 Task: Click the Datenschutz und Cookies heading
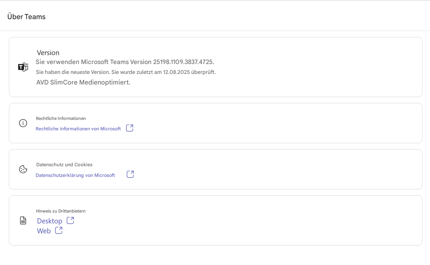tap(64, 164)
